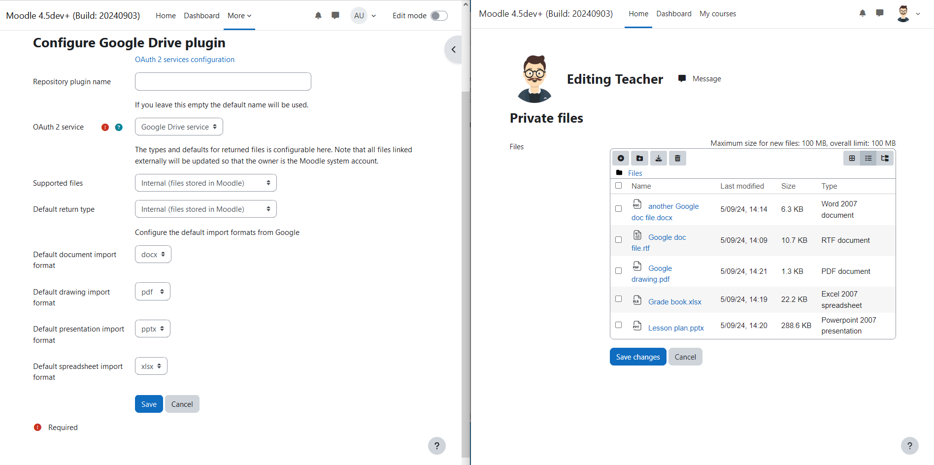Cancel the Google Drive plugin configuration
The image size is (934, 465).
click(182, 404)
